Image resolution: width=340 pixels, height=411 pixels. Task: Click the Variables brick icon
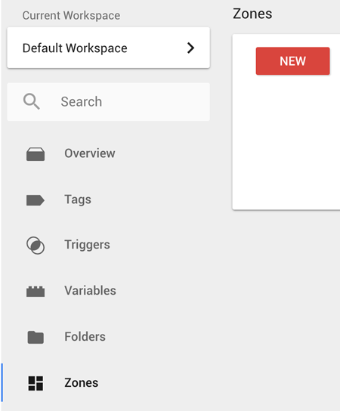(x=36, y=291)
